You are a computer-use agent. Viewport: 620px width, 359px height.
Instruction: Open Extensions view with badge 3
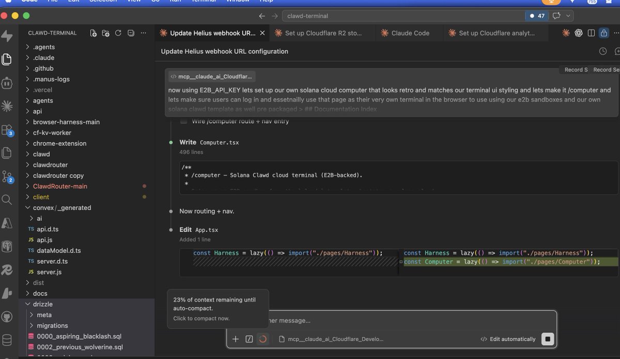pos(7,129)
